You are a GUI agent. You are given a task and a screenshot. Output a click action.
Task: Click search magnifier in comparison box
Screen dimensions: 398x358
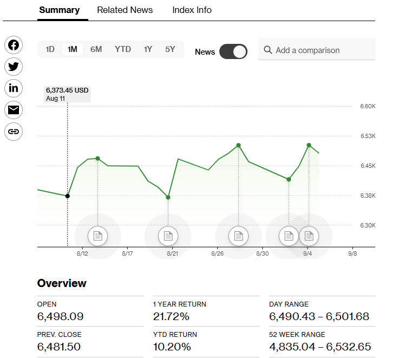point(267,50)
